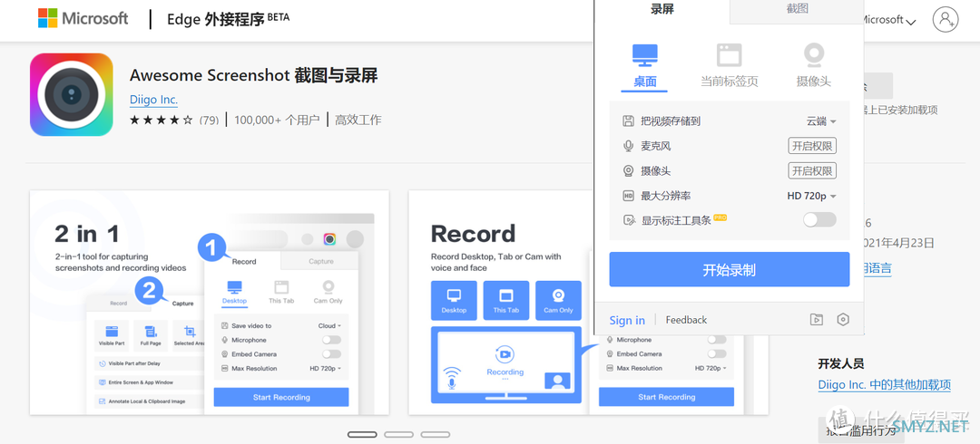Screen dimensions: 980x444
Task: Click the PRO badge beside 显示标注工具条
Action: (720, 217)
